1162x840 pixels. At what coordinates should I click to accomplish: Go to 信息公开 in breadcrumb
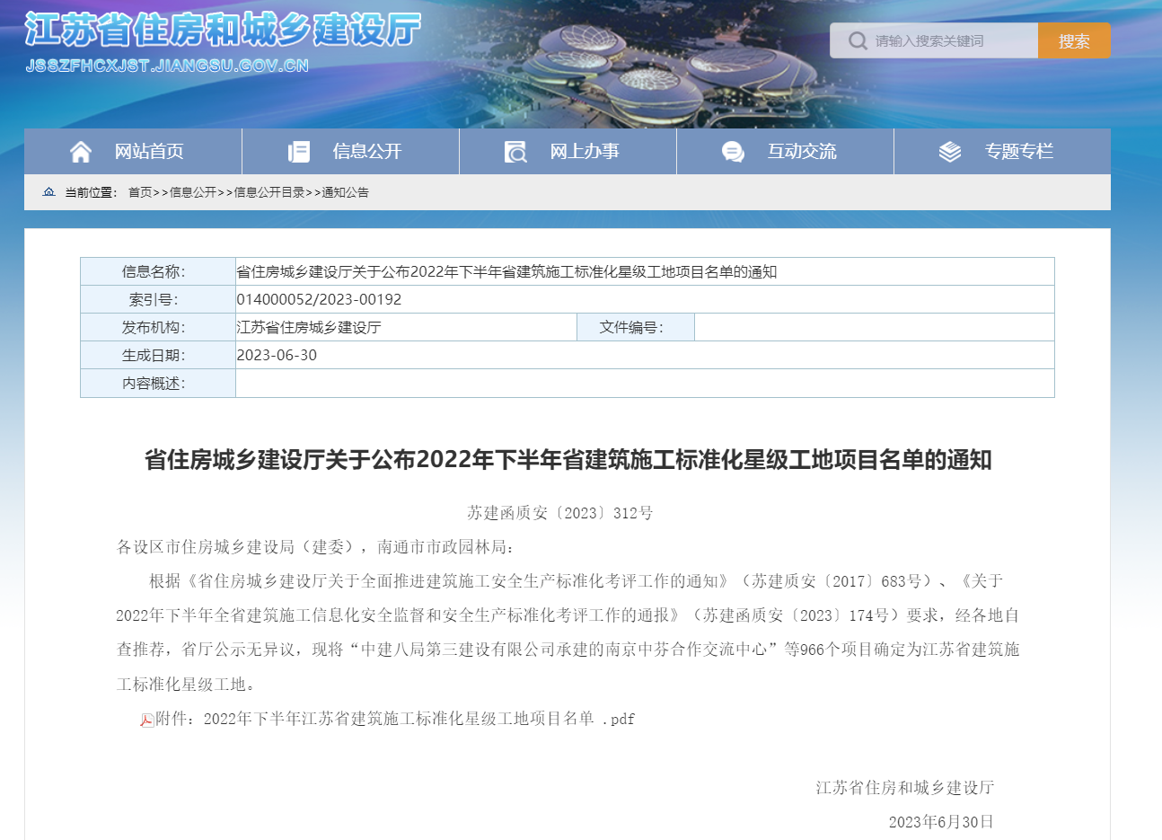[x=193, y=192]
